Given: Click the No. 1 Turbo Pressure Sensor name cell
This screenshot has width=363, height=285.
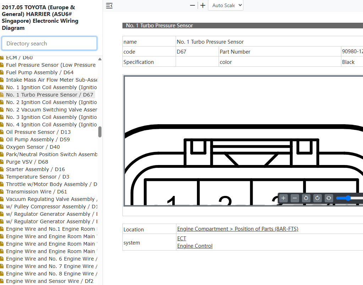Looking at the screenshot, I should click(269, 42).
